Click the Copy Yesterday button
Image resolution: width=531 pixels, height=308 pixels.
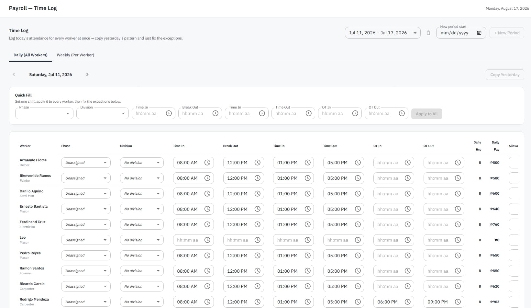505,74
